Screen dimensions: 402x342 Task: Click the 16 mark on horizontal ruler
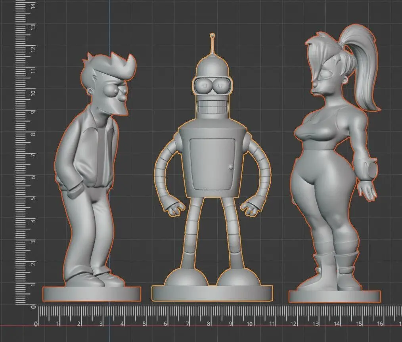pos(380,324)
